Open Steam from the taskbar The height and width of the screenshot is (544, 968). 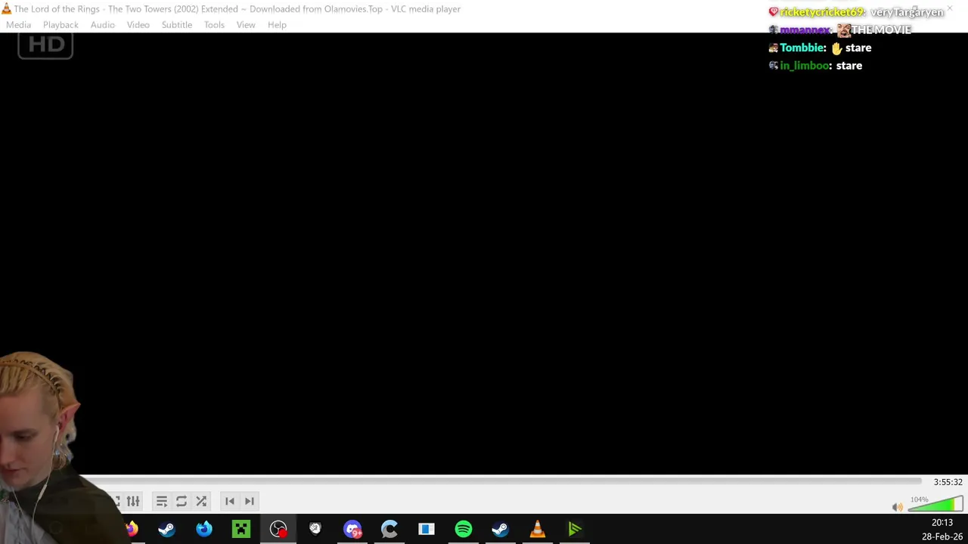click(x=167, y=529)
